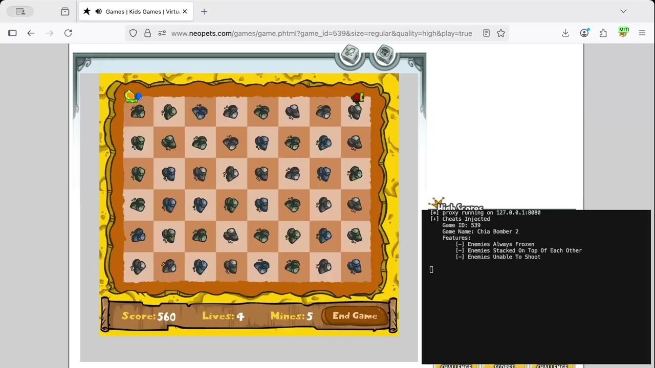
Task: Click the red enemy on the board
Action: coord(357,97)
